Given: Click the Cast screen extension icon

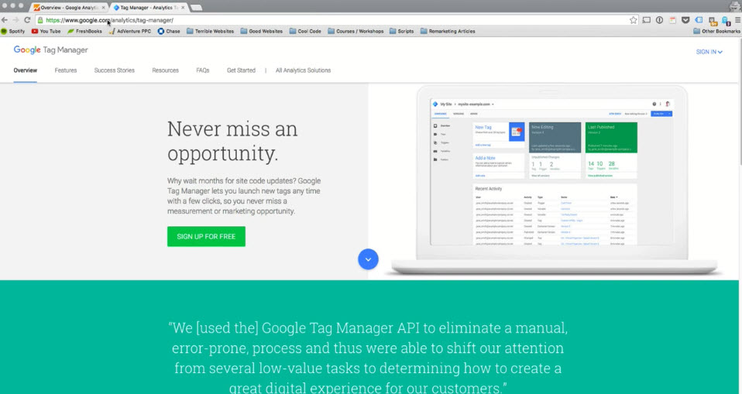Looking at the screenshot, I should [x=646, y=19].
